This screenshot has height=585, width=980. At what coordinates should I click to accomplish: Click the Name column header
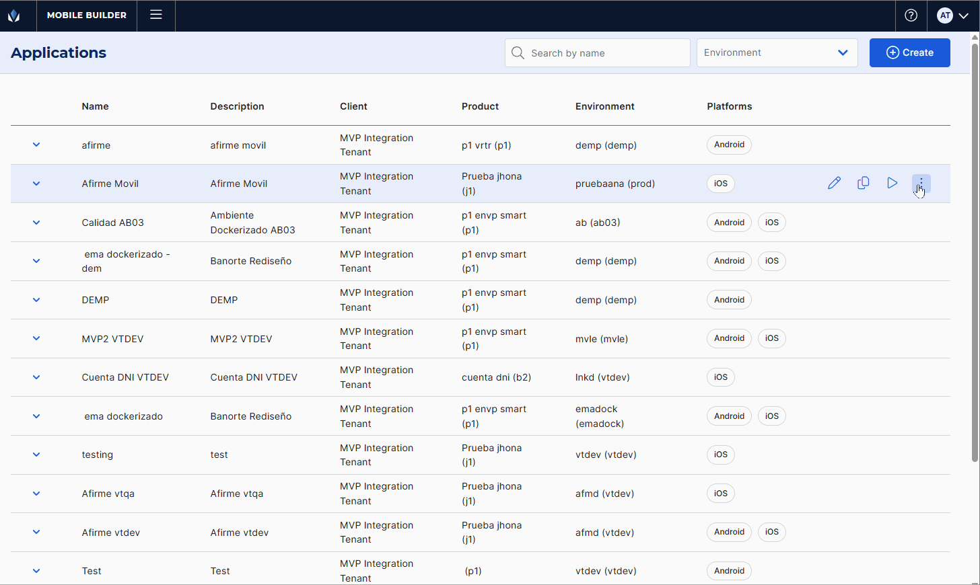tap(95, 106)
